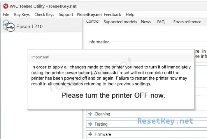The image size is (207, 139).
Task: Select the Epson L210 printer icon
Action: click(9, 26)
